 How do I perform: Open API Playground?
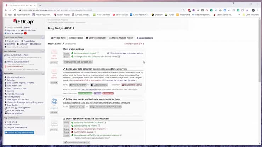tap(24, 108)
